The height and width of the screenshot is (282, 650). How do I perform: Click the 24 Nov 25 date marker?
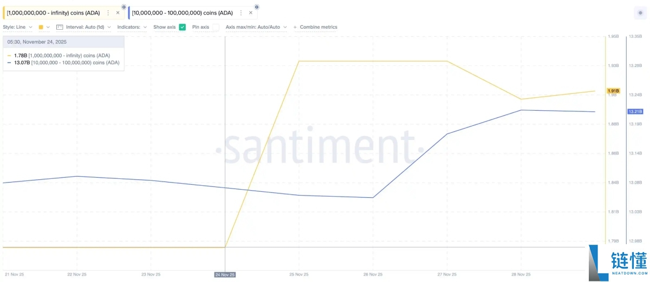pos(225,274)
